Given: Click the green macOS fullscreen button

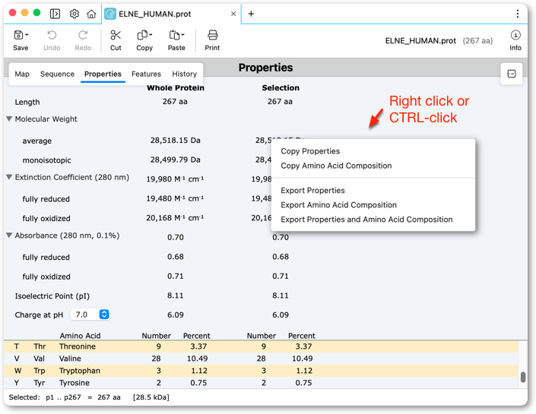Looking at the screenshot, I should [36, 13].
